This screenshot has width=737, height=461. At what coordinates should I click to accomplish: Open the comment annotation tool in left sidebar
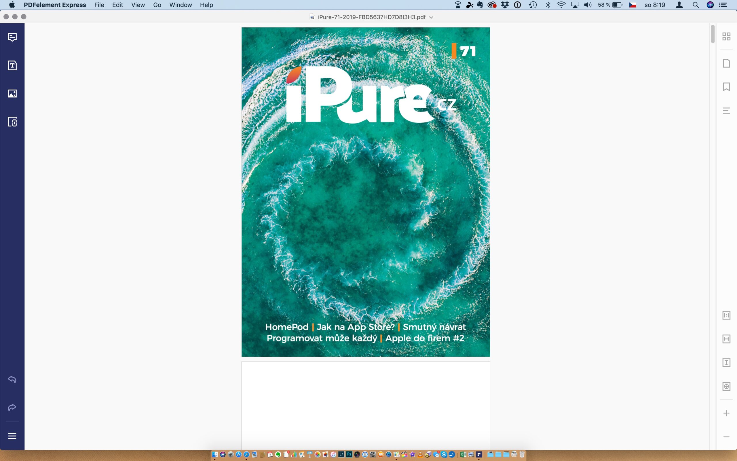[12, 37]
